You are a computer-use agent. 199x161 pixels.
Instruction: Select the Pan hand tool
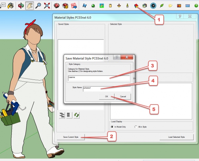[29, 6]
